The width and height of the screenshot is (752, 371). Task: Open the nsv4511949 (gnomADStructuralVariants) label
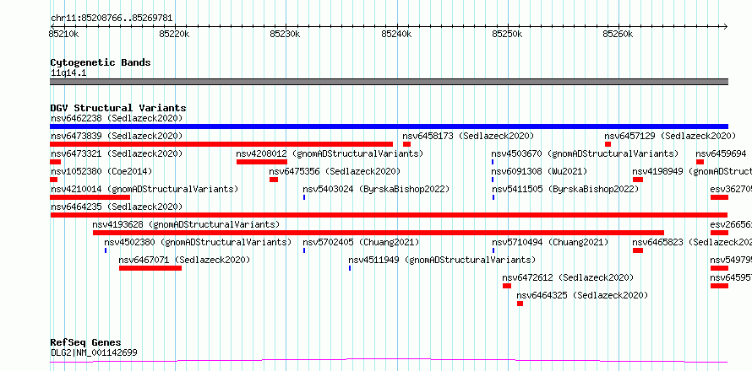(442, 260)
